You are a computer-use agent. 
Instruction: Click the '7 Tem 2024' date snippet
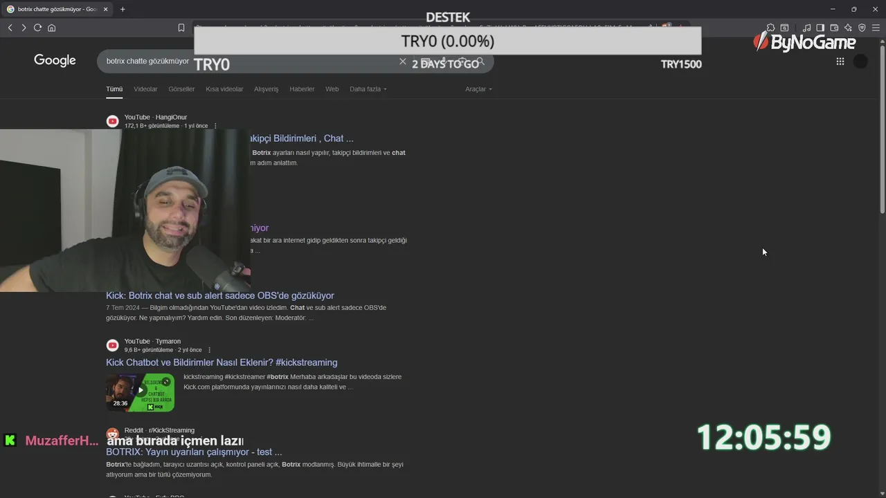tap(121, 307)
